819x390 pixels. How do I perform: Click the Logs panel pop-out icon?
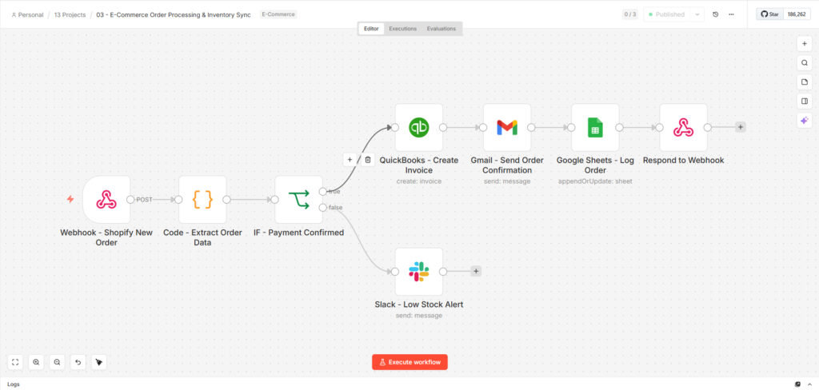point(797,384)
